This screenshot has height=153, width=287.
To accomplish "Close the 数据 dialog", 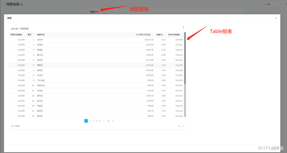I will click(x=276, y=18).
